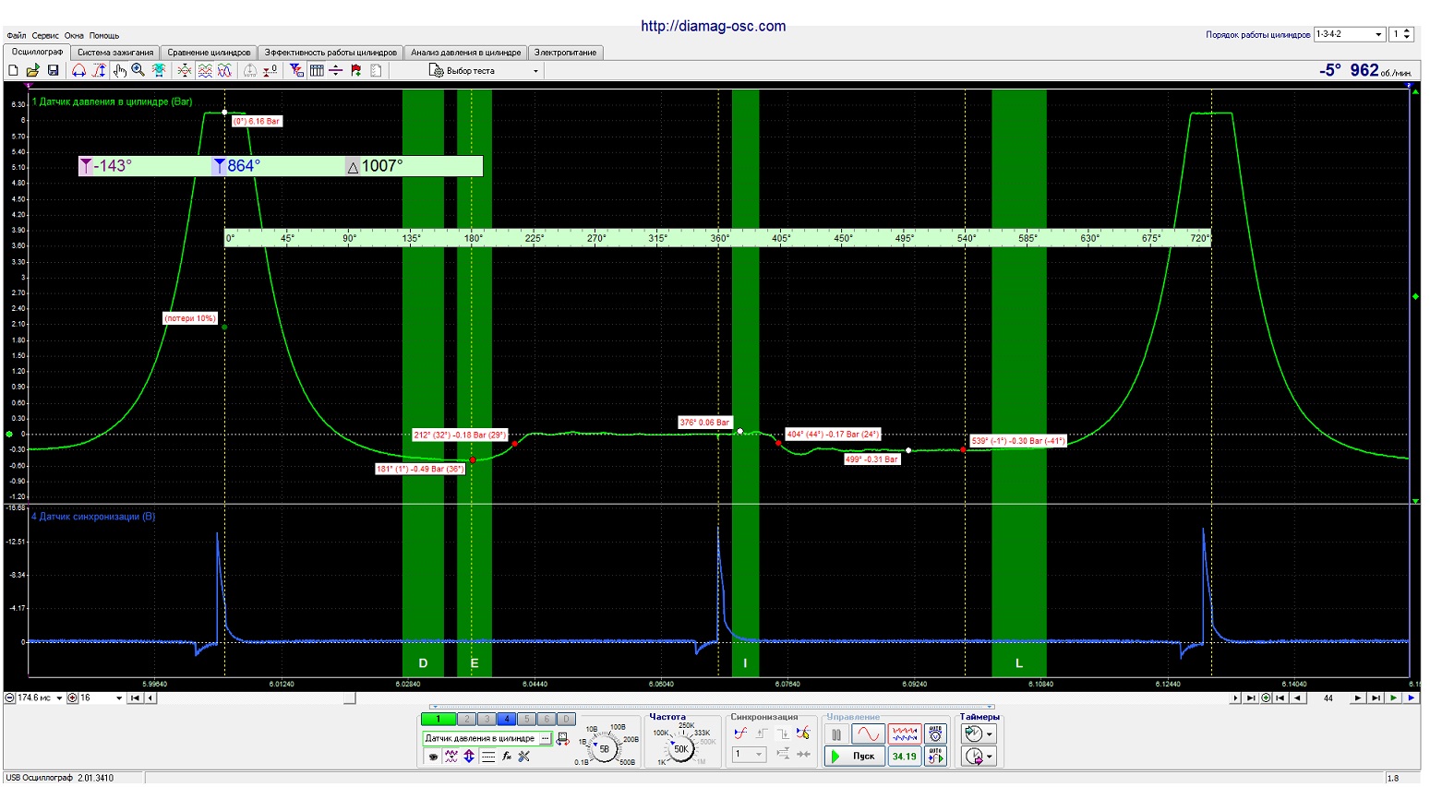Image resolution: width=1430 pixels, height=787 pixels.
Task: Click the sync cursor pointer icon
Action: pos(802,733)
